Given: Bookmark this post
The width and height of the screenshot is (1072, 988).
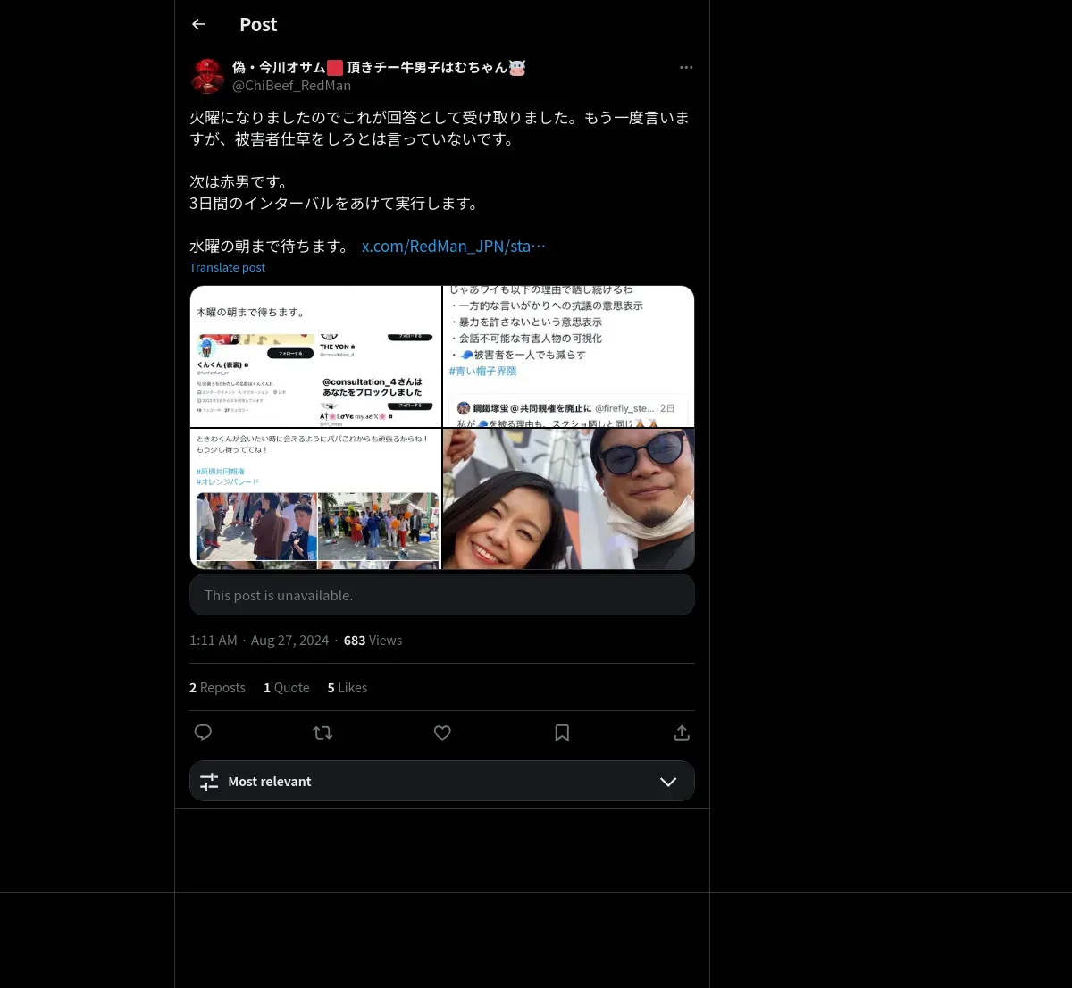Looking at the screenshot, I should tap(562, 733).
